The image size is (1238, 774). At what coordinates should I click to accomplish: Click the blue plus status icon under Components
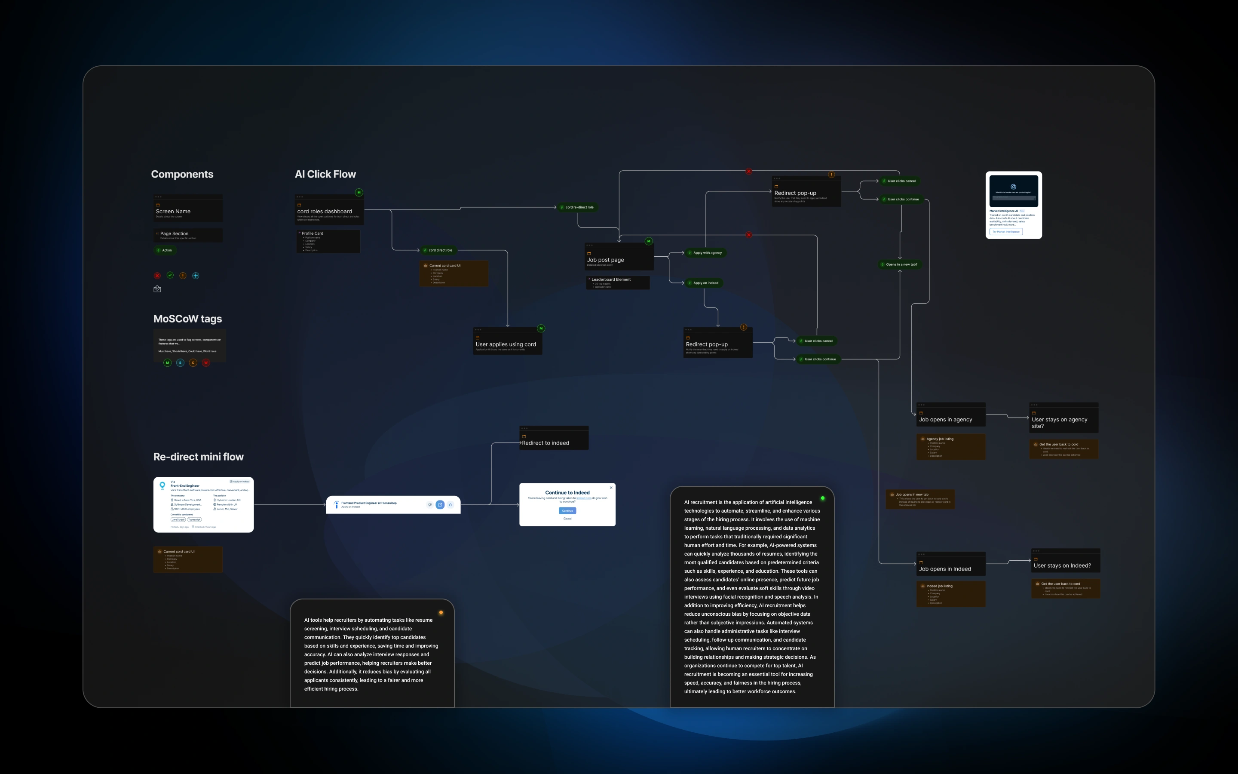(x=196, y=275)
